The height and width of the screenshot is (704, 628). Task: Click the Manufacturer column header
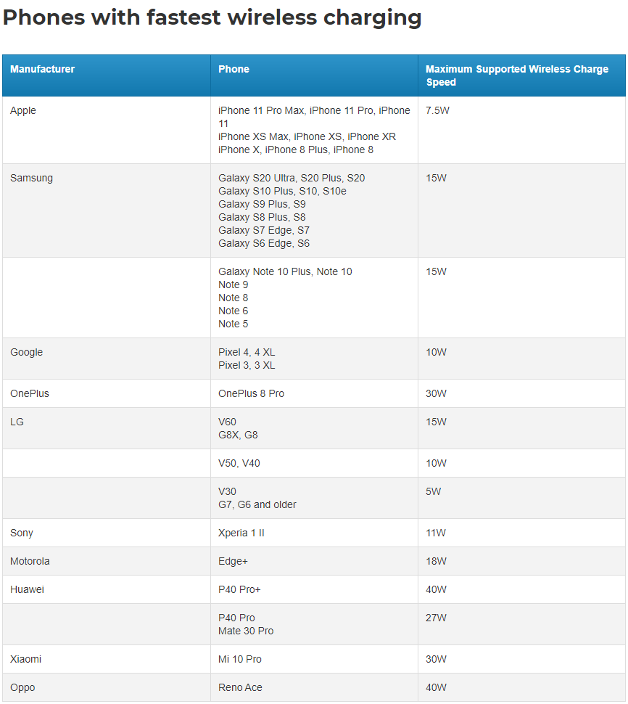[42, 69]
